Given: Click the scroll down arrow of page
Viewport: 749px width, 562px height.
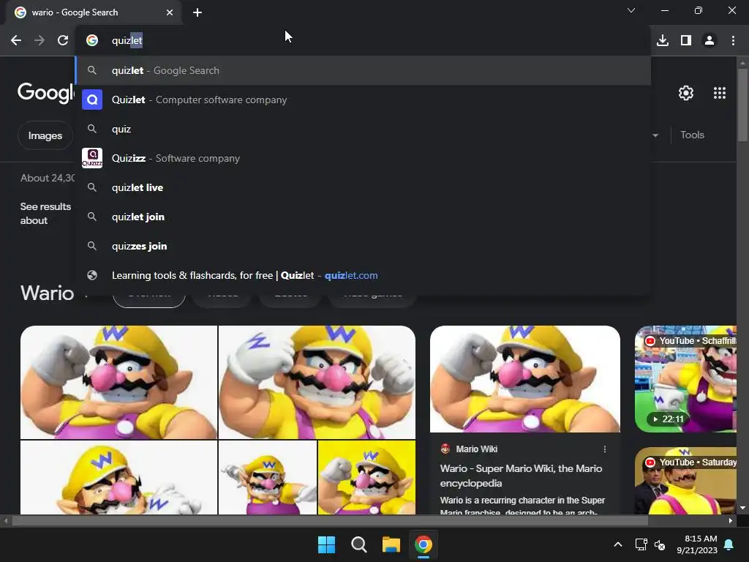Looking at the screenshot, I should tap(742, 508).
